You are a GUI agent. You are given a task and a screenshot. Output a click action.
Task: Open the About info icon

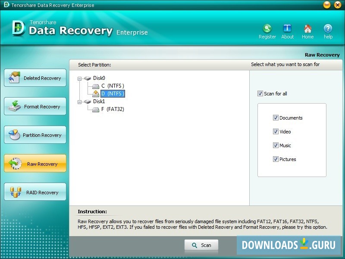coord(287,28)
